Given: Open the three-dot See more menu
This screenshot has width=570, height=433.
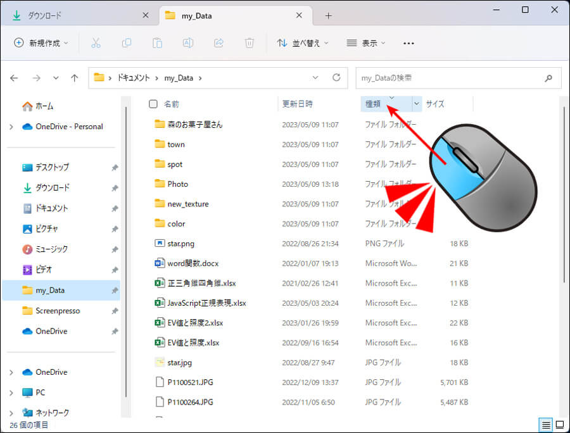Looking at the screenshot, I should click(x=408, y=43).
